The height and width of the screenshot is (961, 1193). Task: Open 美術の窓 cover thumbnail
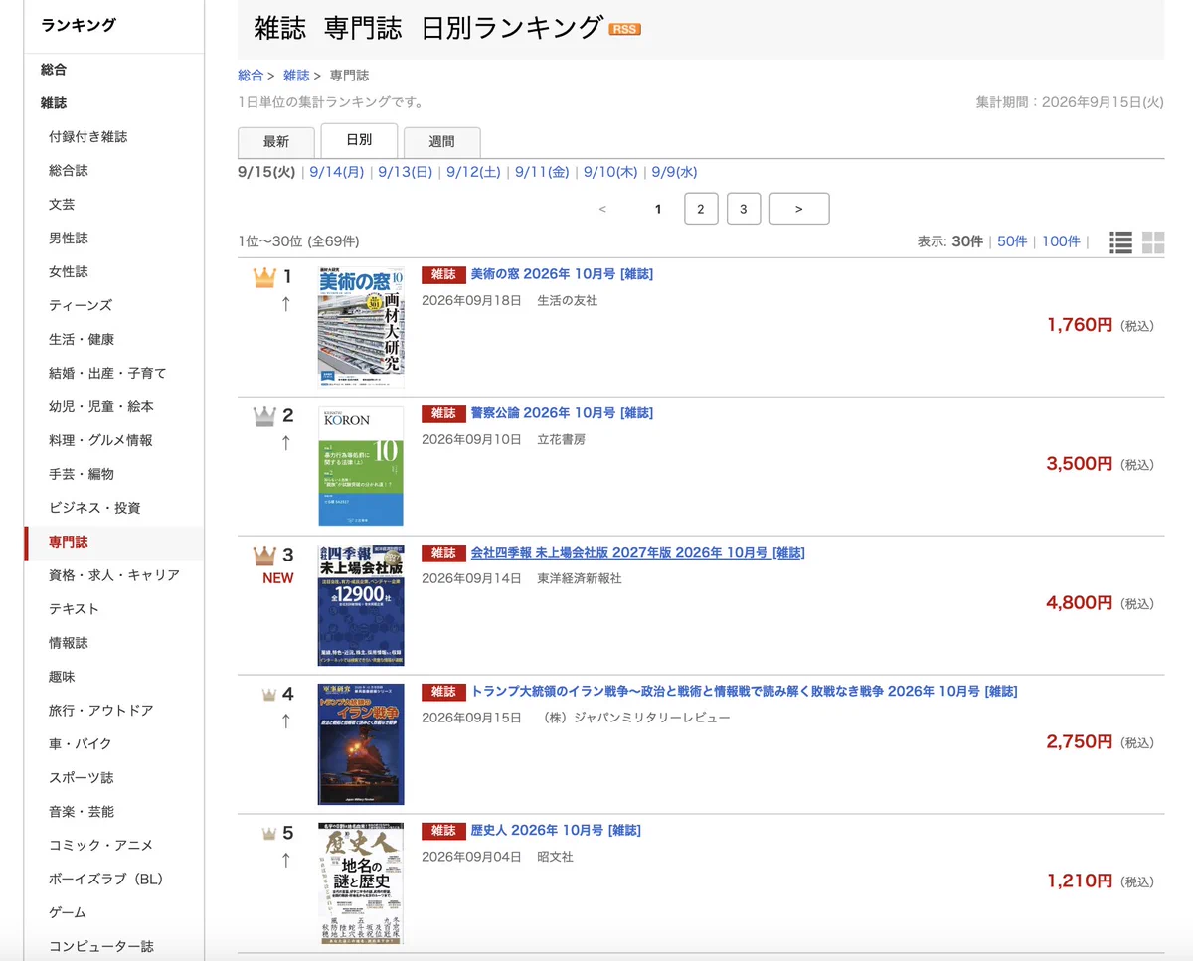coord(361,327)
